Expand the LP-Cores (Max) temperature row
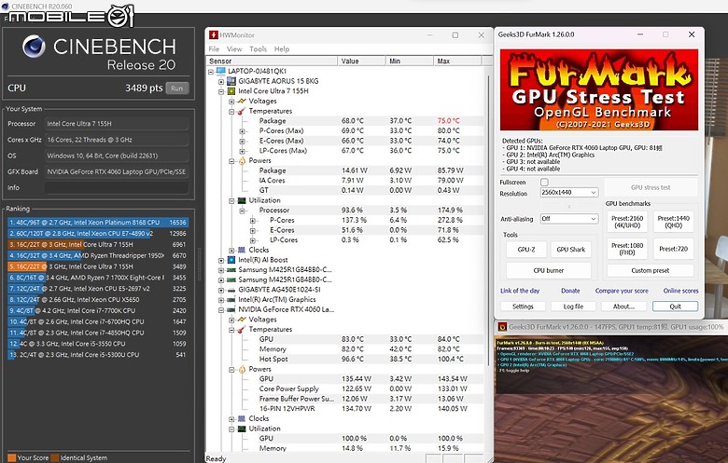Viewport: 728px width, 463px height. (x=242, y=151)
